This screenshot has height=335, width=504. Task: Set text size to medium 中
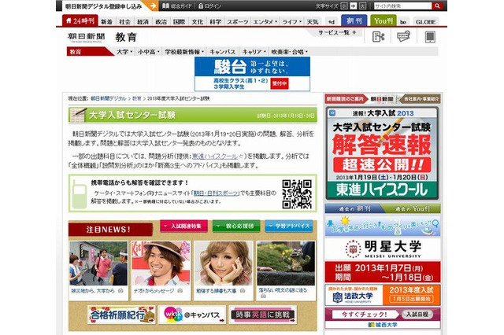pos(354,6)
